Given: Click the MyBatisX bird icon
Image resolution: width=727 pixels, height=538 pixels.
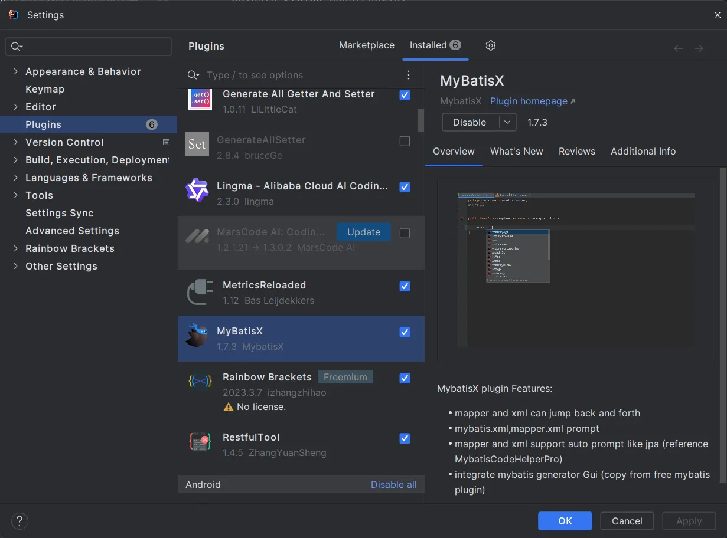Looking at the screenshot, I should pos(197,335).
